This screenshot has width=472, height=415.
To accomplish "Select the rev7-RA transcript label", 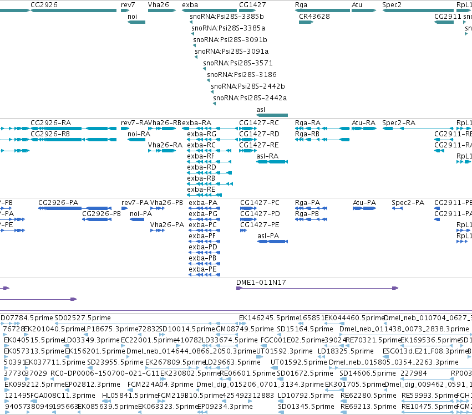I will (x=135, y=123).
